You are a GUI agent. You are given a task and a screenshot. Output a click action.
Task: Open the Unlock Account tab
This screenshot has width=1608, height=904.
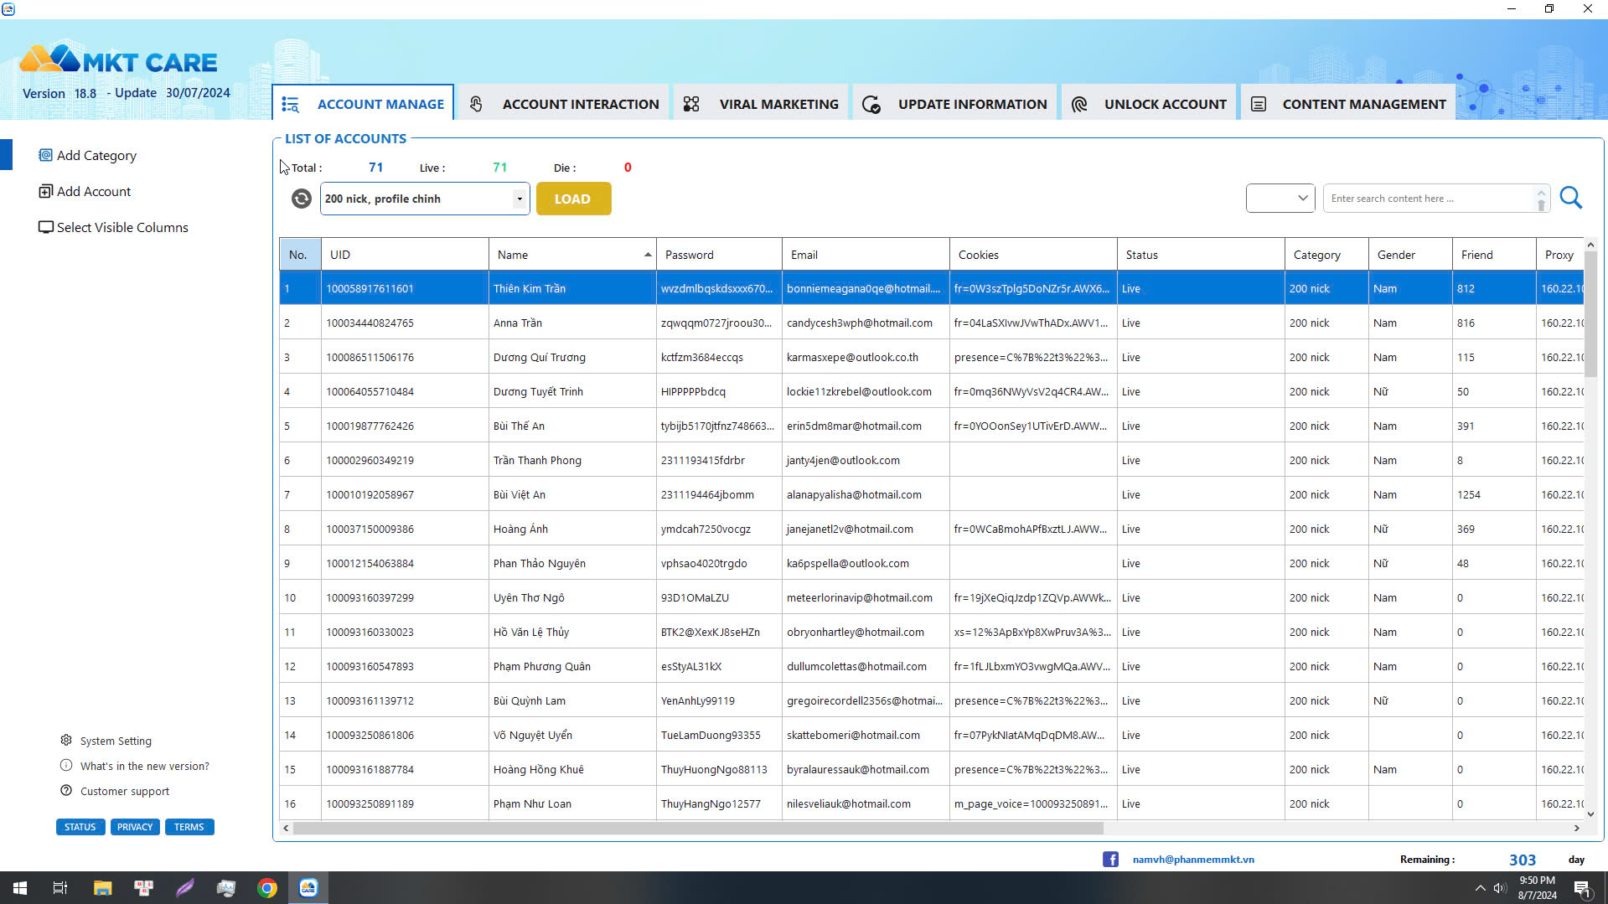(x=1149, y=104)
